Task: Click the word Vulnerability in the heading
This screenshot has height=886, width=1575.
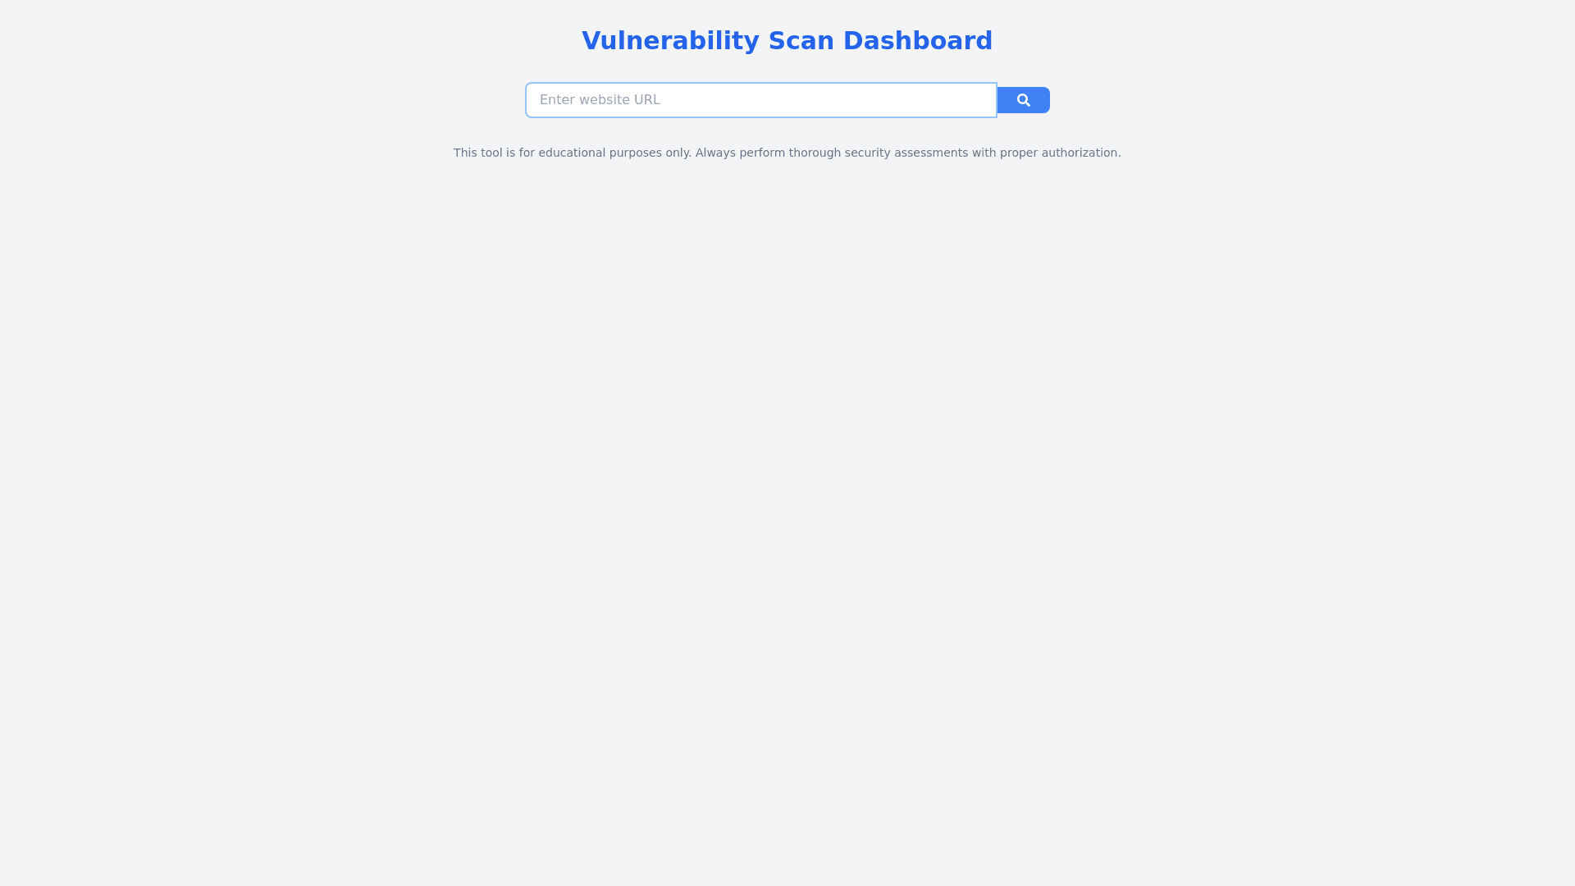Action: pos(670,41)
